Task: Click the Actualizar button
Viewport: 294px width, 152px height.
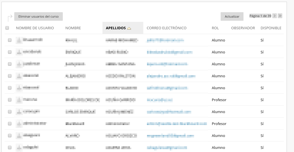Action: (x=232, y=16)
